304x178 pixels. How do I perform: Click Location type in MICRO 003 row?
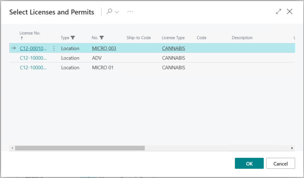coord(70,48)
